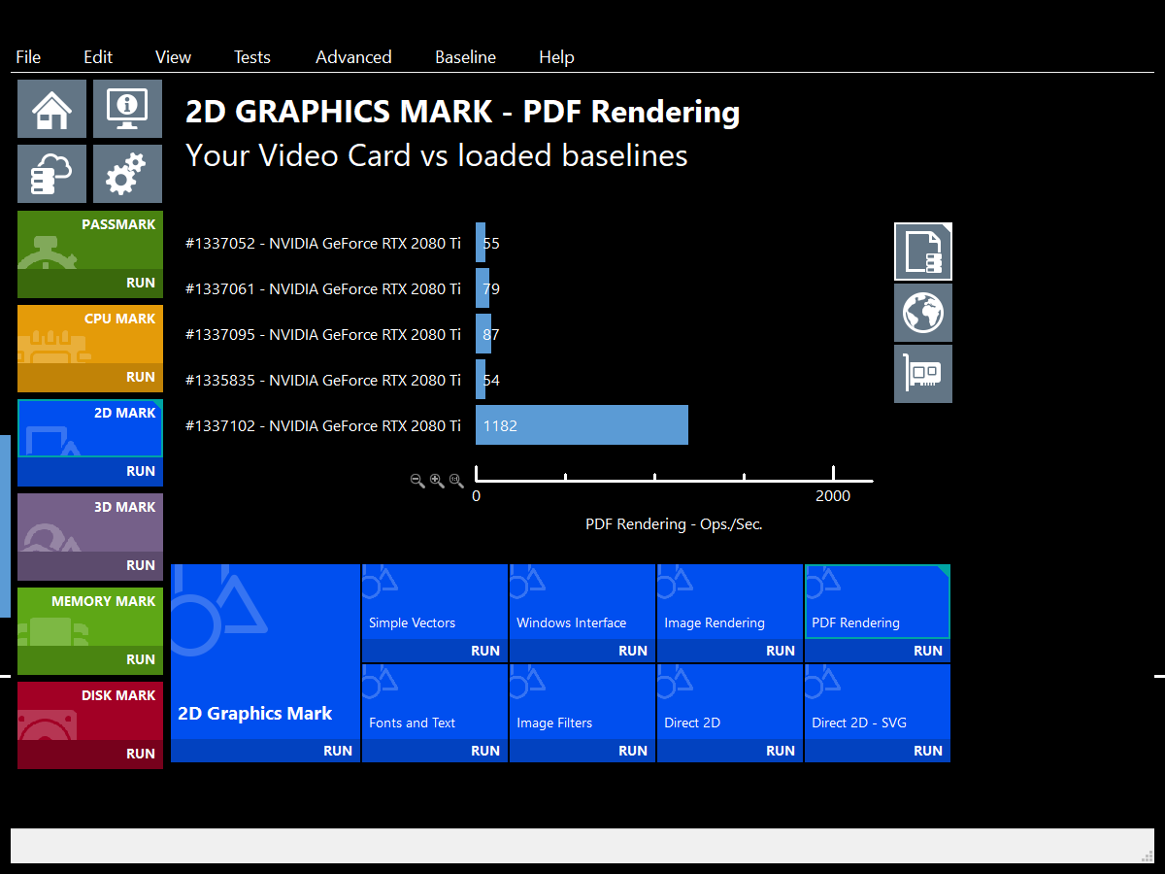The image size is (1165, 874).
Task: Run the PDF Rendering test
Action: point(878,651)
